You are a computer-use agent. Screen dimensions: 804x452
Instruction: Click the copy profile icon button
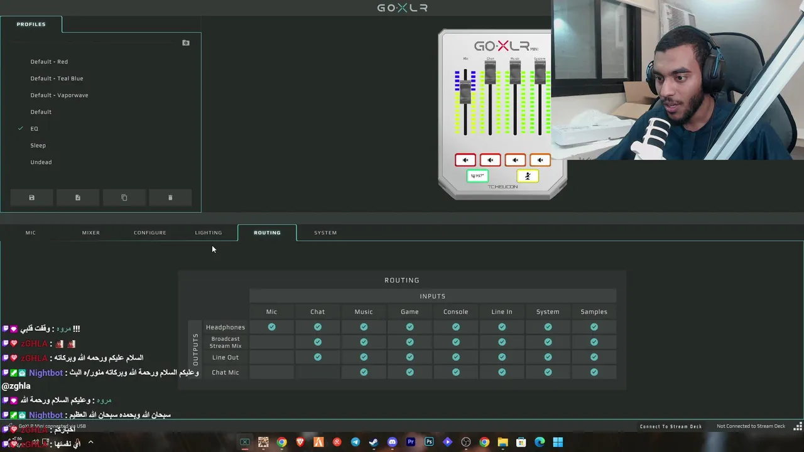[x=124, y=198]
